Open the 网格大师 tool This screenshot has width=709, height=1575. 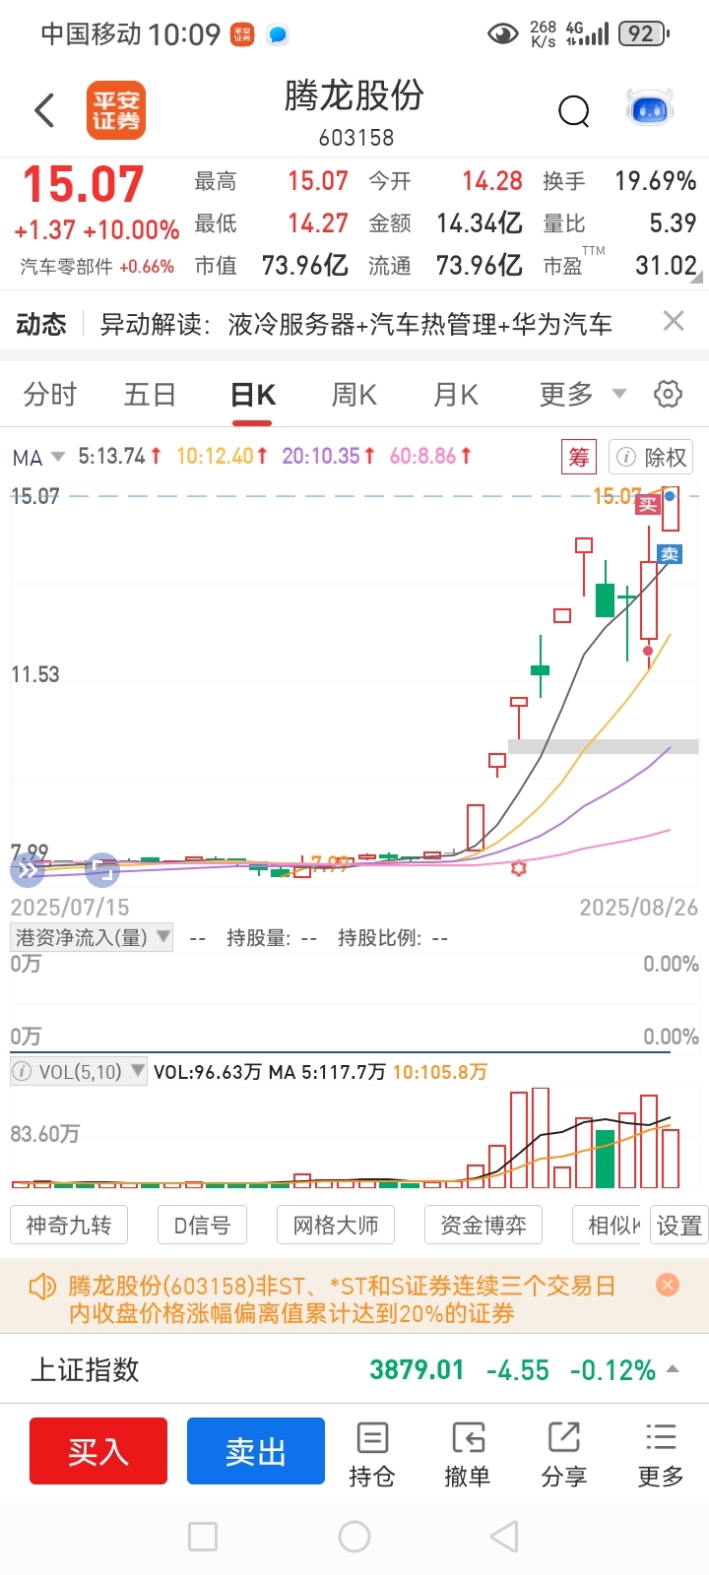click(336, 1226)
